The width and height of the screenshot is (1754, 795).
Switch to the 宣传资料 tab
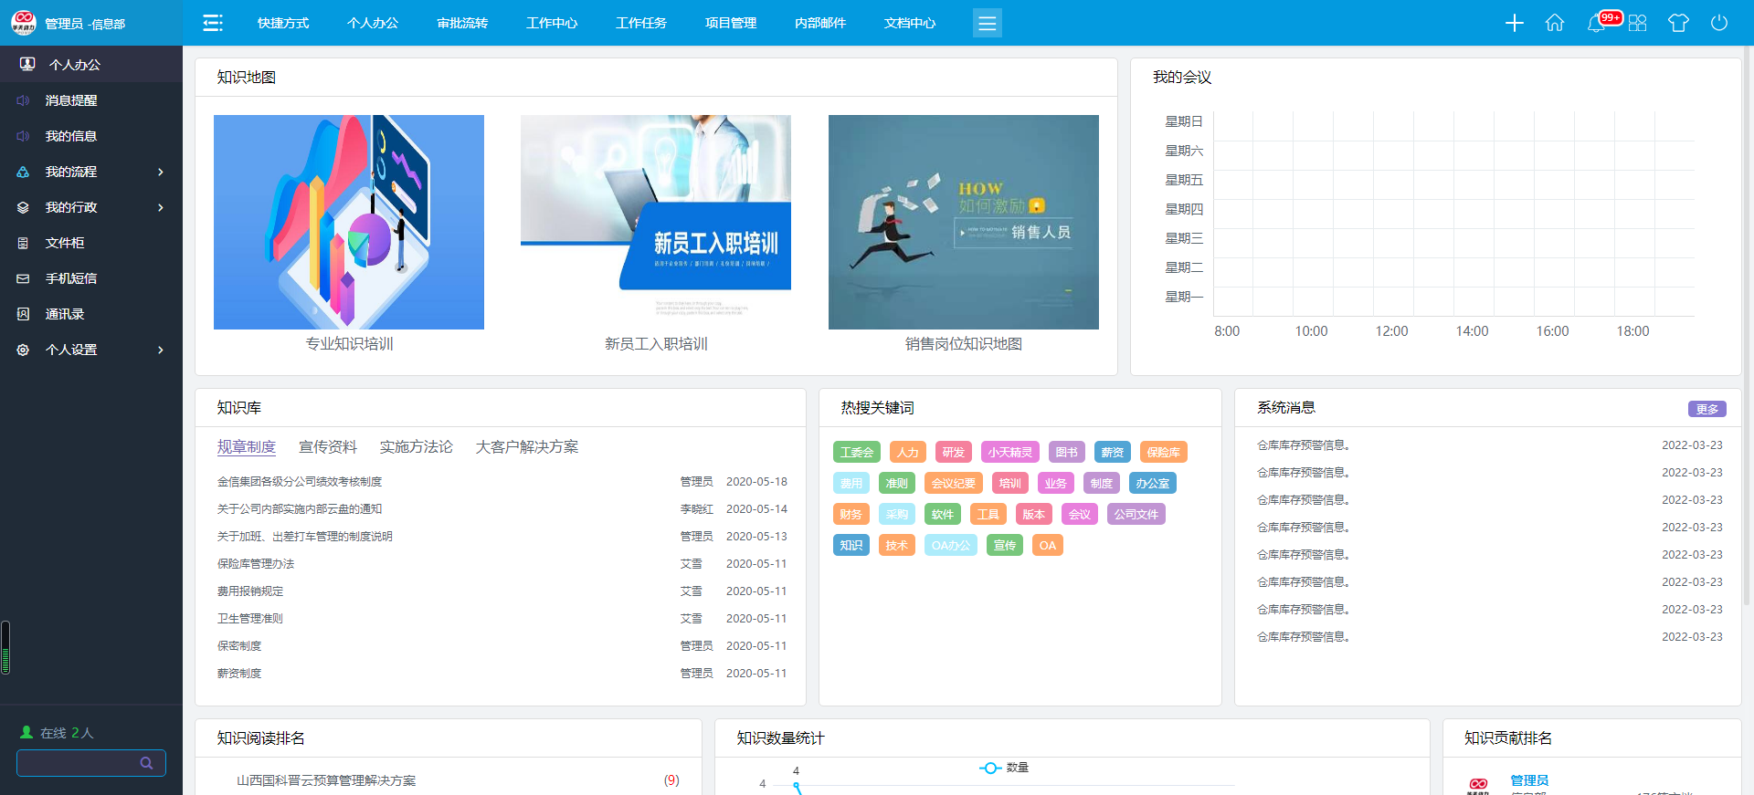click(328, 447)
